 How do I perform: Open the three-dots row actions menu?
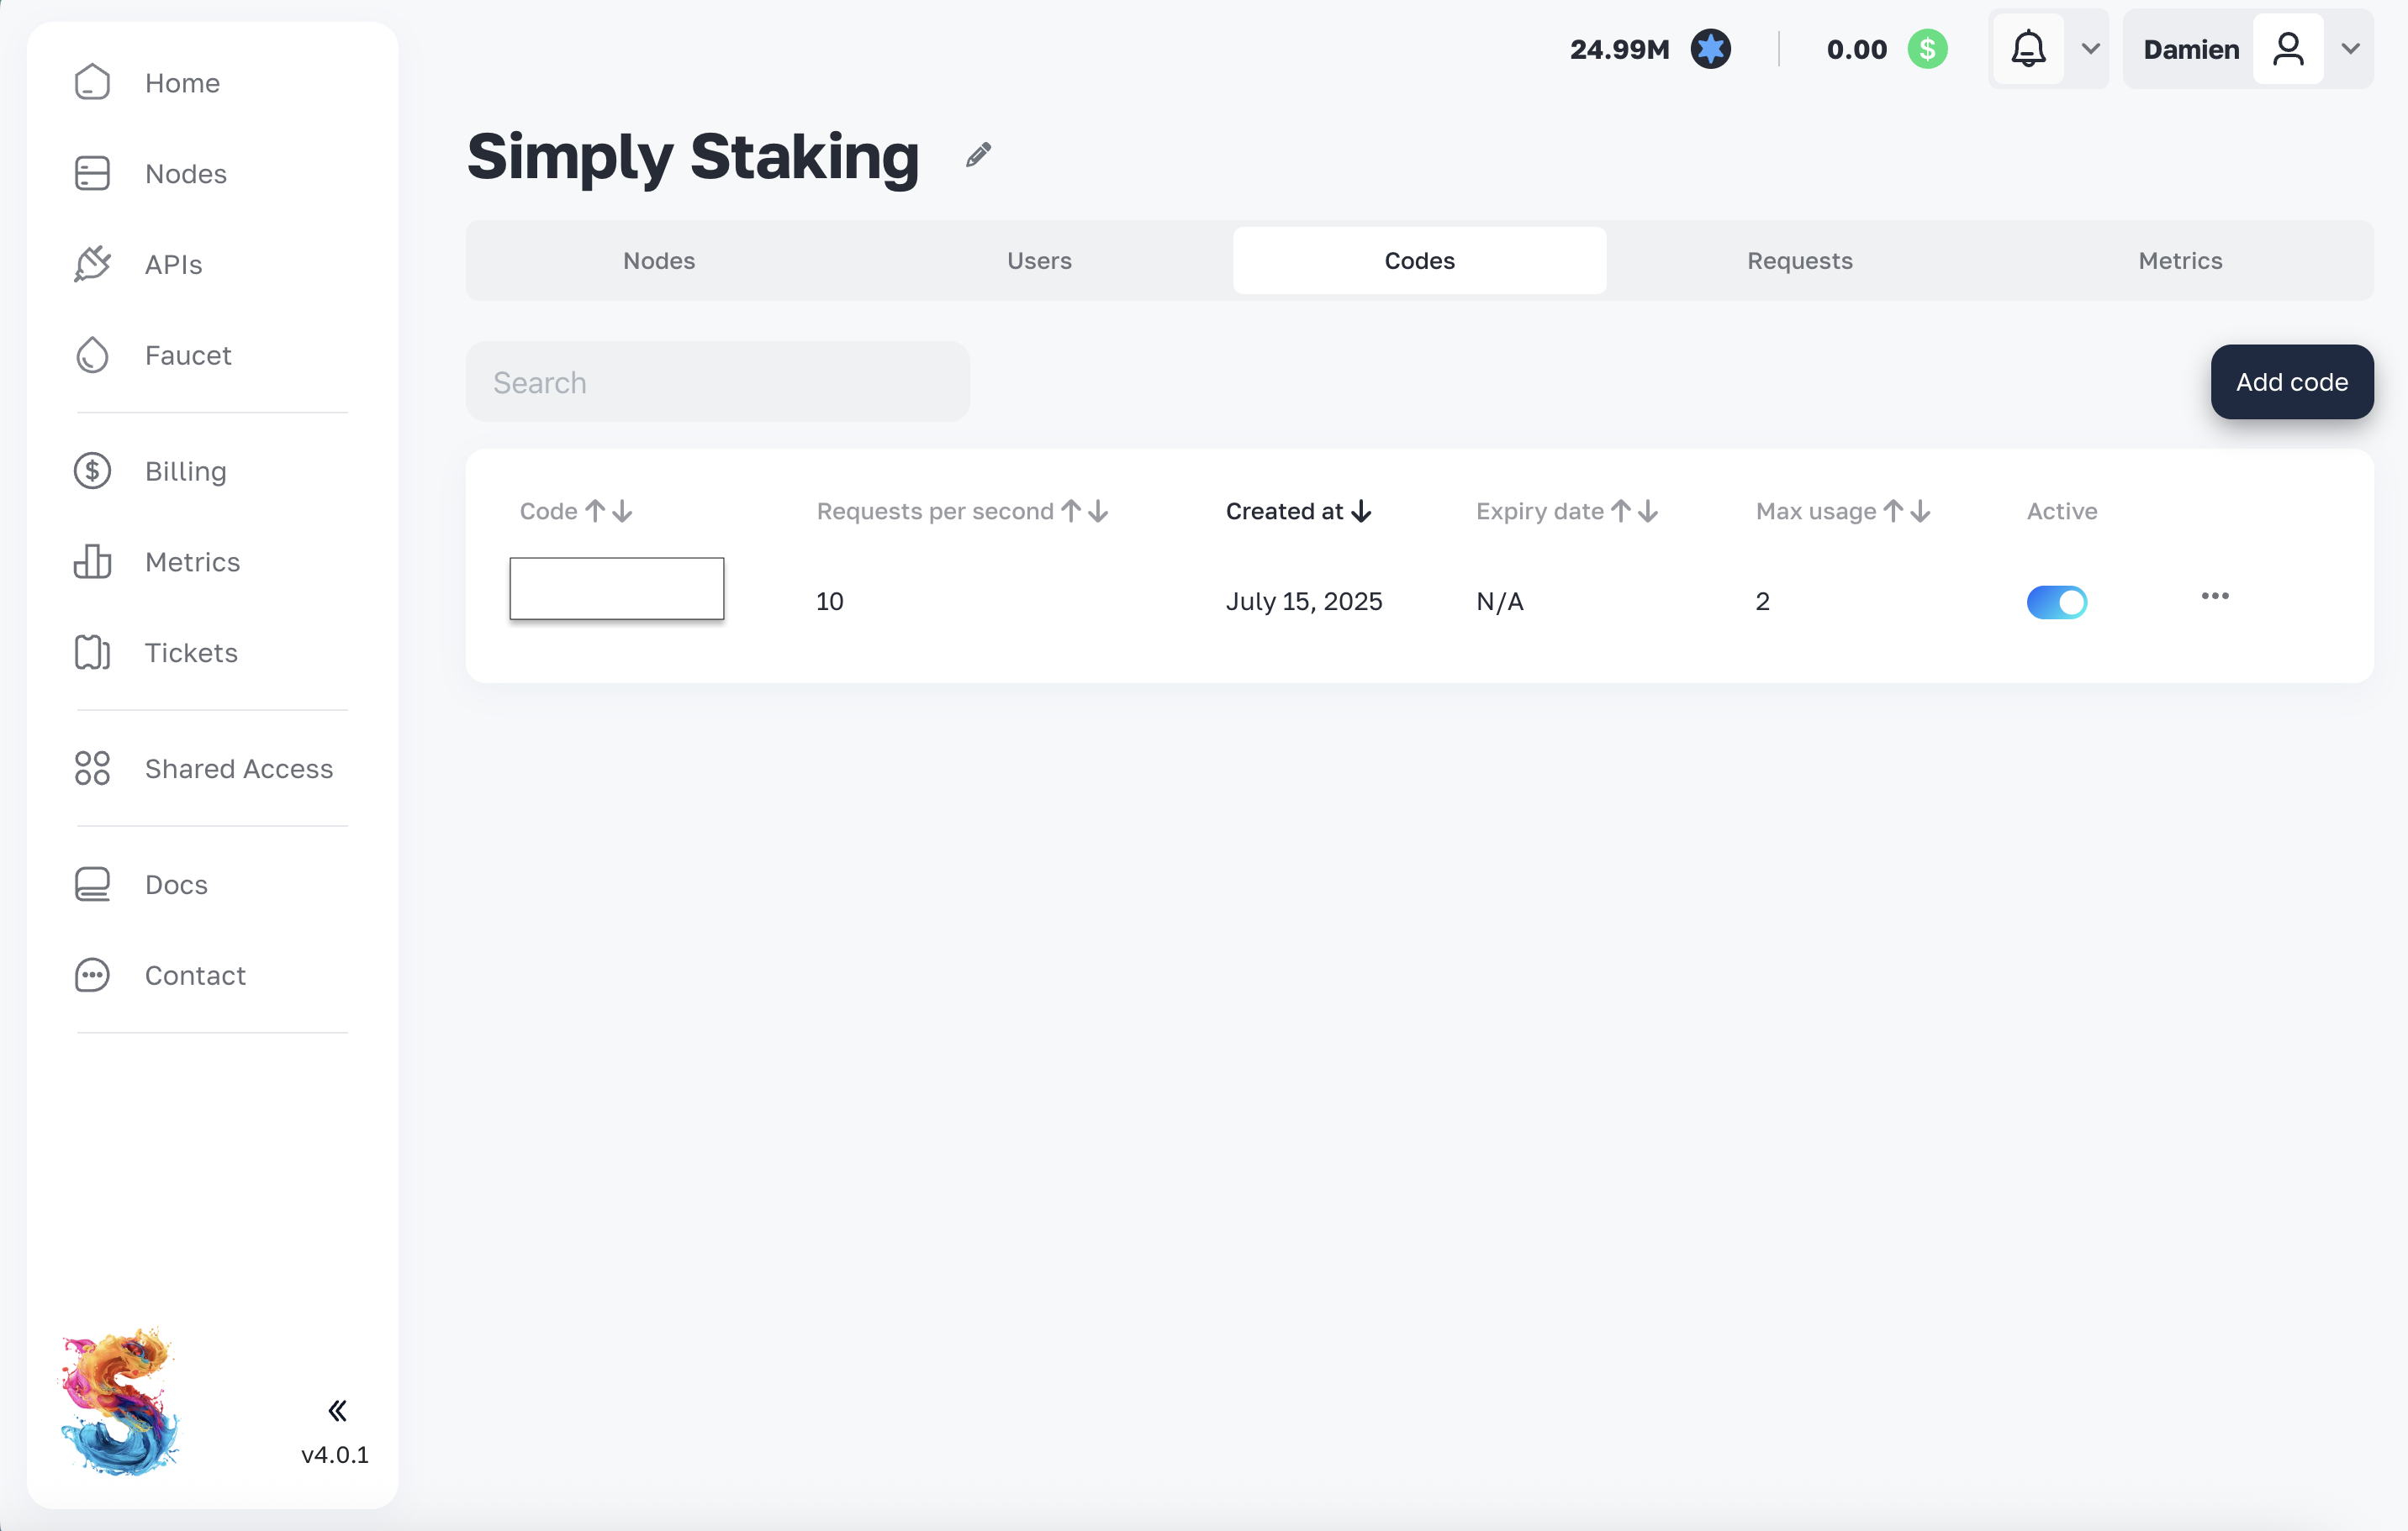pyautogui.click(x=2214, y=597)
